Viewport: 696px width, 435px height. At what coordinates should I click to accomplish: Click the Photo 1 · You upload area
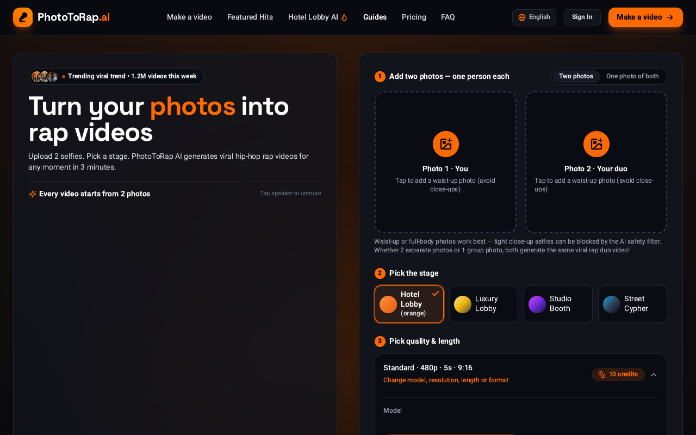click(x=445, y=162)
